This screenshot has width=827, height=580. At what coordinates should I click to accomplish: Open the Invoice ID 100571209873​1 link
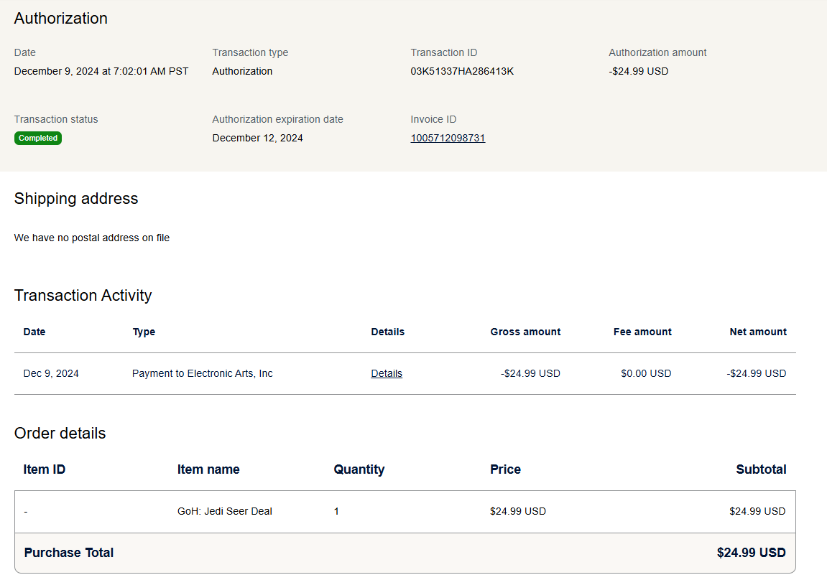click(448, 138)
